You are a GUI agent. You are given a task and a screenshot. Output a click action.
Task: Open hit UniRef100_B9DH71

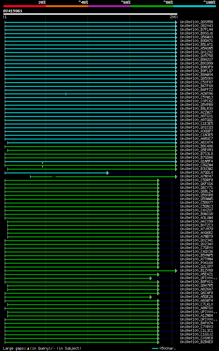coord(197,41)
